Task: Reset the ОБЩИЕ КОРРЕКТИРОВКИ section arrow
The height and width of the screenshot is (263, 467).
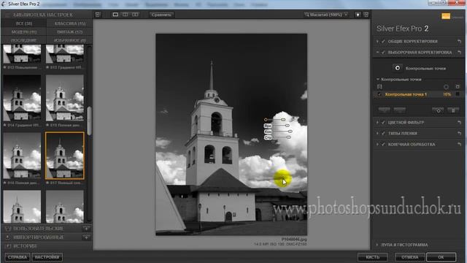Action: click(459, 42)
